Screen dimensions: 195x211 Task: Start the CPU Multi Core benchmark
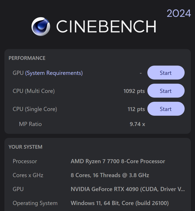click(166, 91)
